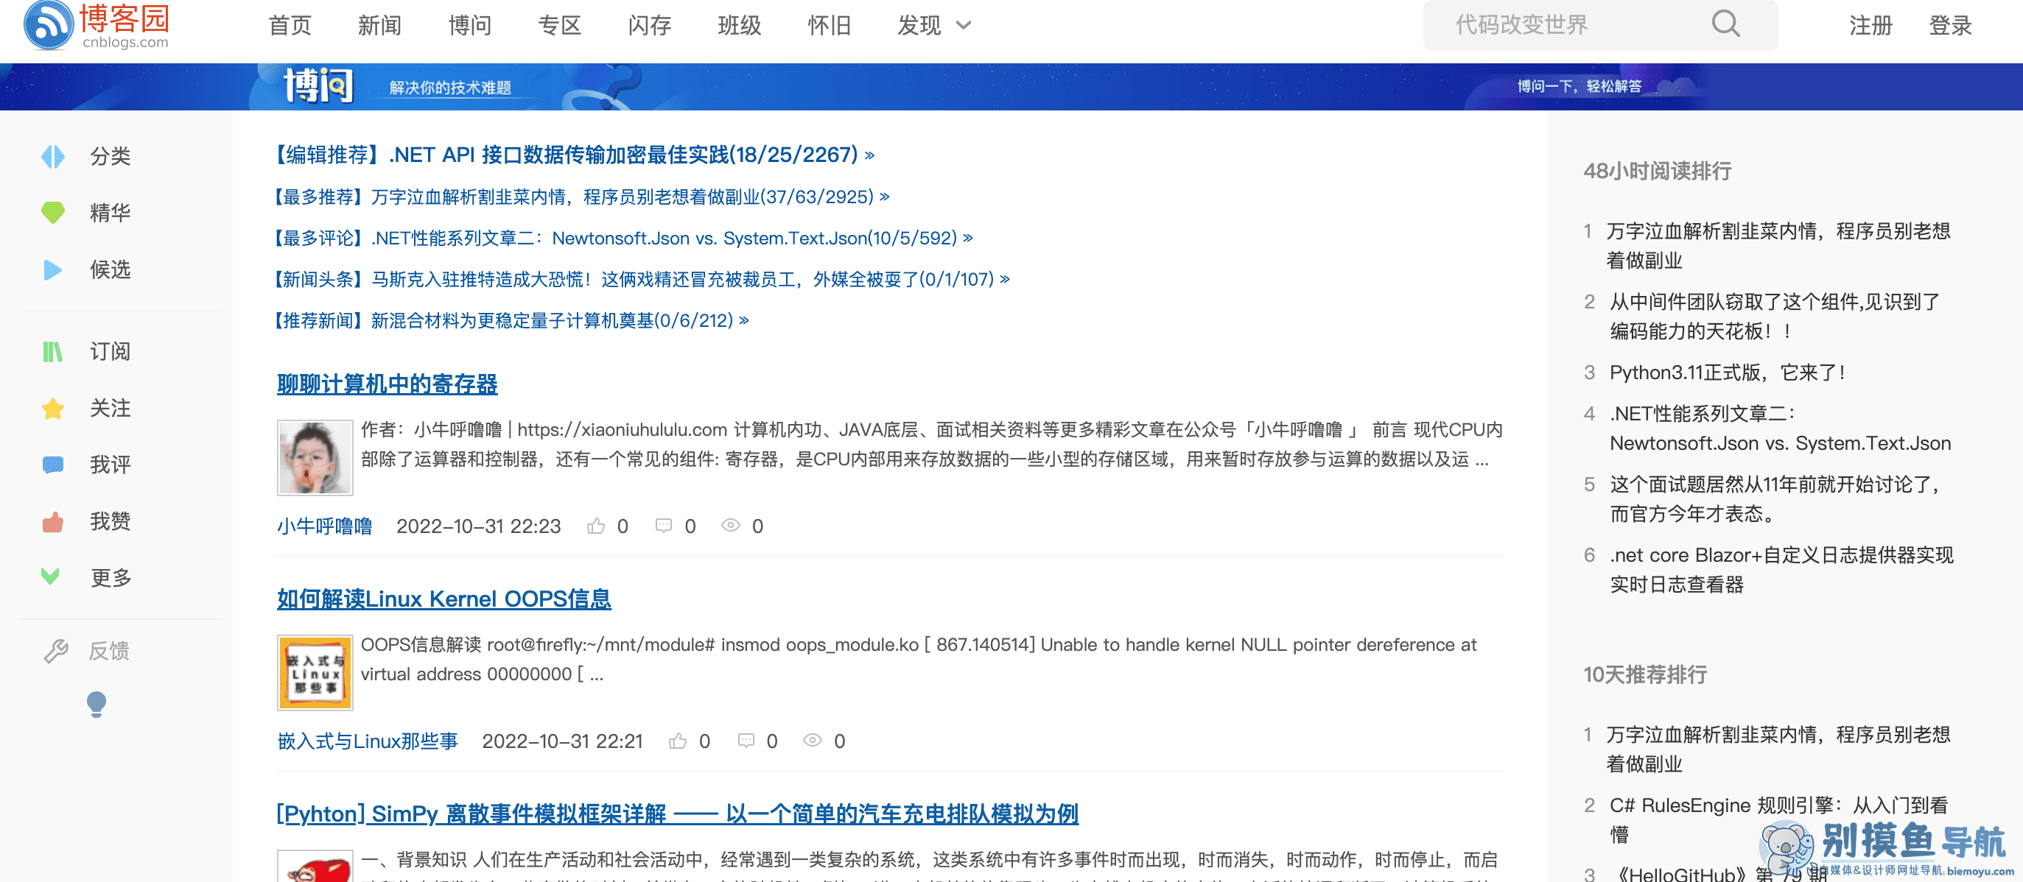Open the 闪存 nav item

click(650, 25)
